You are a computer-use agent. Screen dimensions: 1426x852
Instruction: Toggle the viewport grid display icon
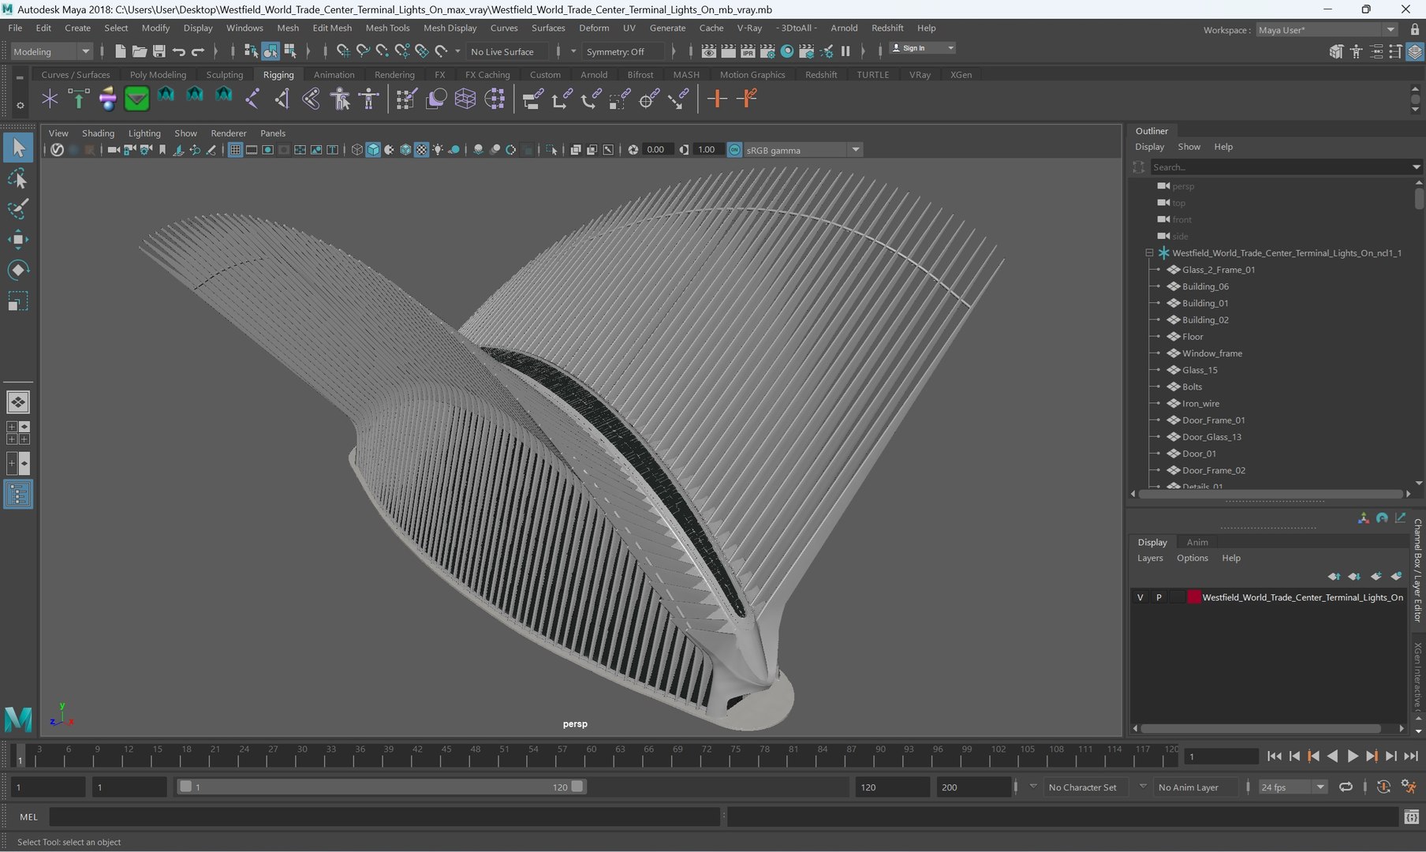pyautogui.click(x=235, y=150)
